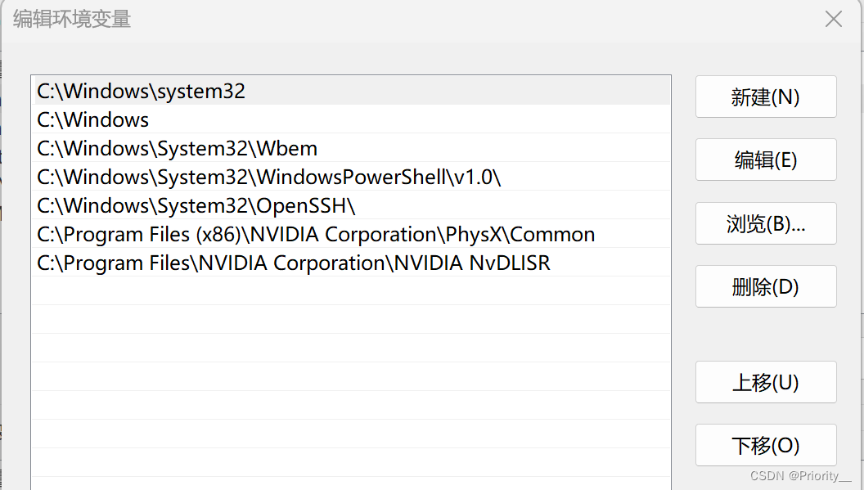Click the 编辑(E) button
This screenshot has height=490, width=864.
click(x=766, y=160)
